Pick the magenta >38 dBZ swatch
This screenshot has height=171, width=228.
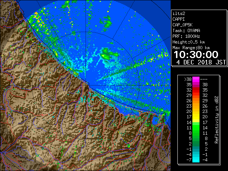(196, 79)
